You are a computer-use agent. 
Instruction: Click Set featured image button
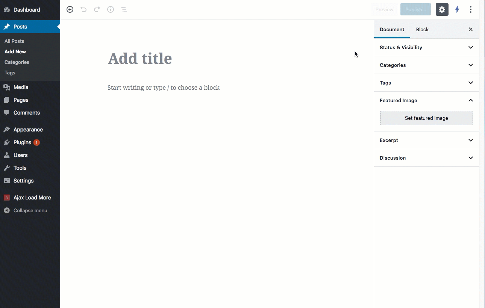point(426,118)
